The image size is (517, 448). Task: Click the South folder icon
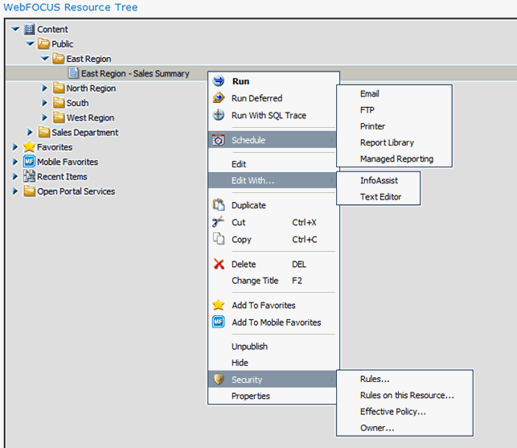59,103
